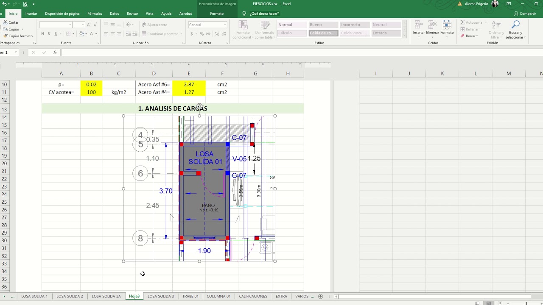Toggle underline (S) formatting
Viewport: 543px width, 305px height.
tap(55, 34)
